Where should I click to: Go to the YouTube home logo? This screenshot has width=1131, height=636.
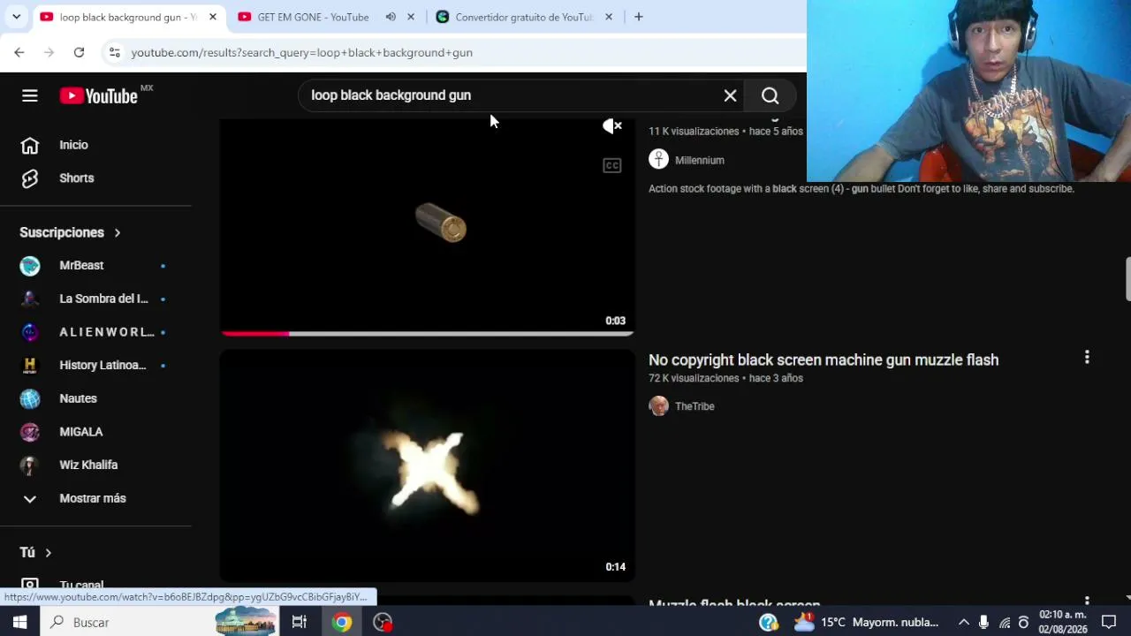[x=99, y=95]
